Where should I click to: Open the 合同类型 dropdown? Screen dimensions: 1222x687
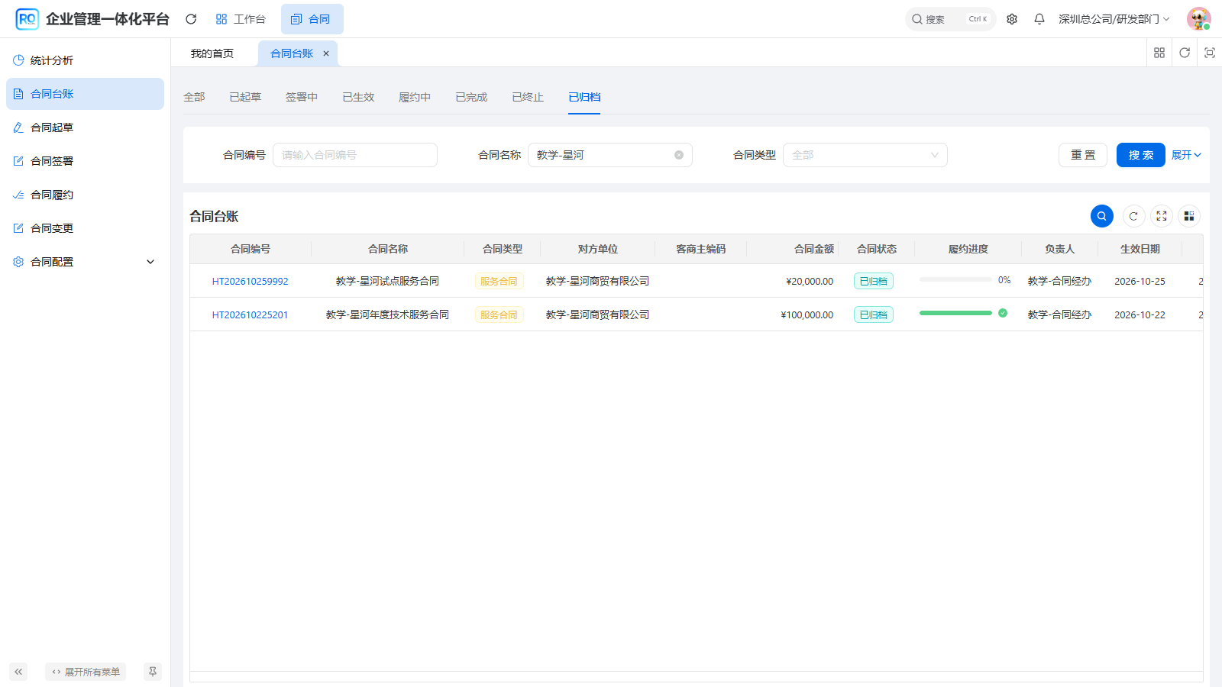[x=865, y=155]
